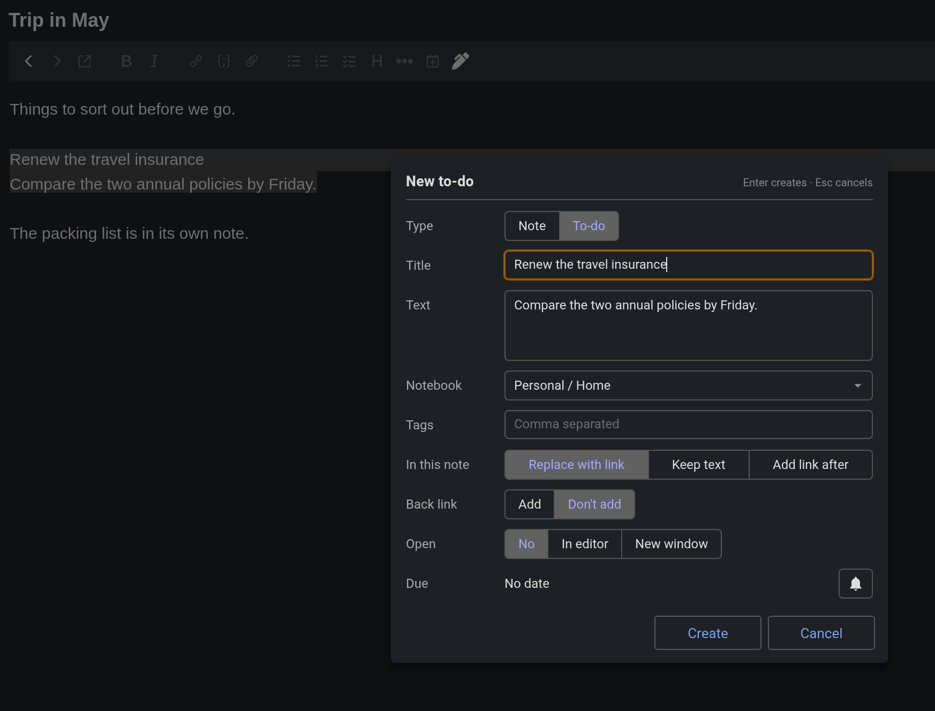Insert a hyperlink via link icon
Image resolution: width=935 pixels, height=711 pixels.
196,61
